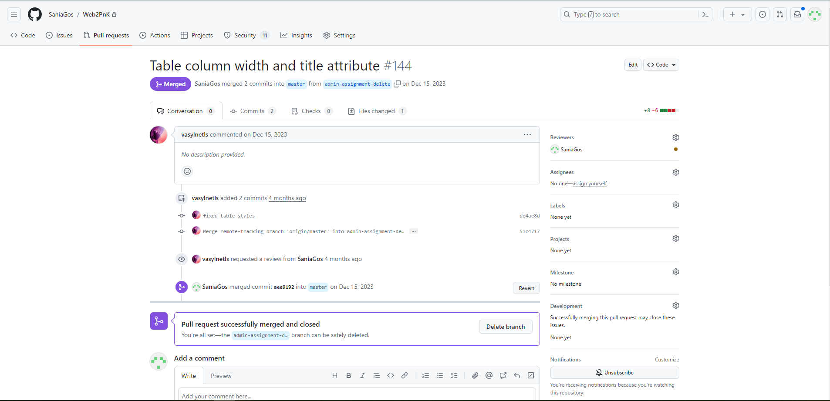Open the hamburger navigation menu
The width and height of the screenshot is (830, 401).
(14, 14)
